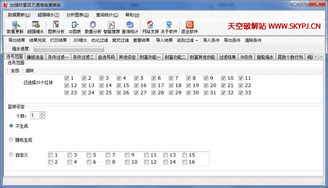The image size is (328, 188).
Task: Select the 自定义 radio option
Action: [x=11, y=155]
